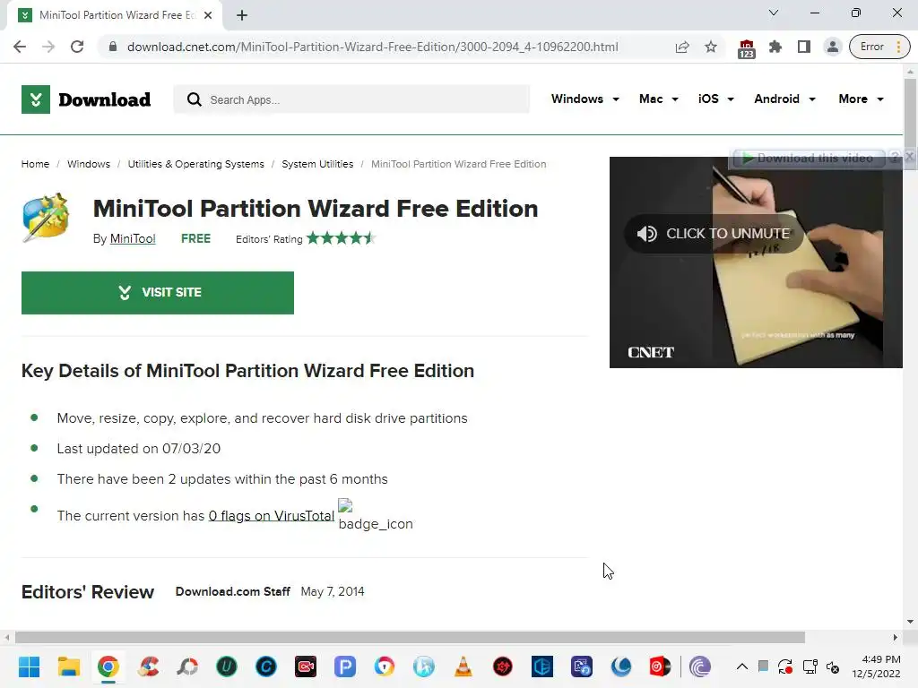Expand the Windows menu dropdown

(x=585, y=99)
